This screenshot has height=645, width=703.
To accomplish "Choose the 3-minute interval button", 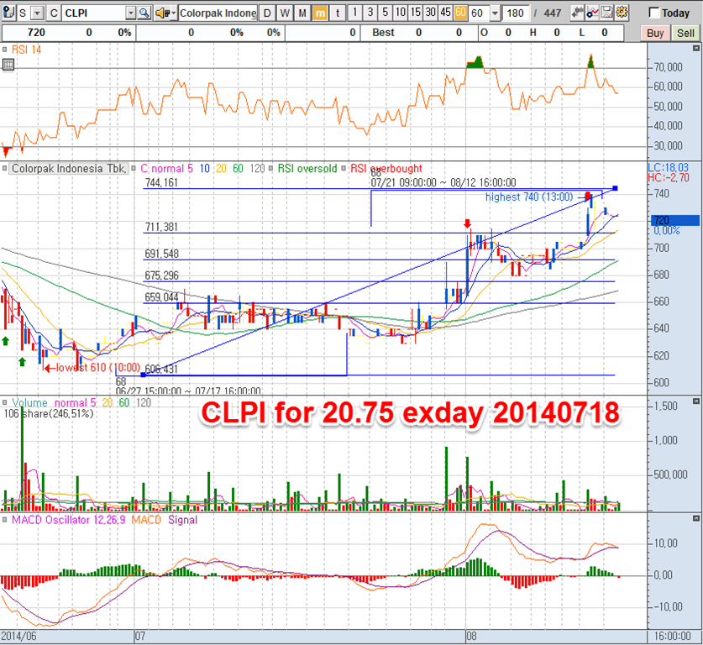I will tap(370, 13).
